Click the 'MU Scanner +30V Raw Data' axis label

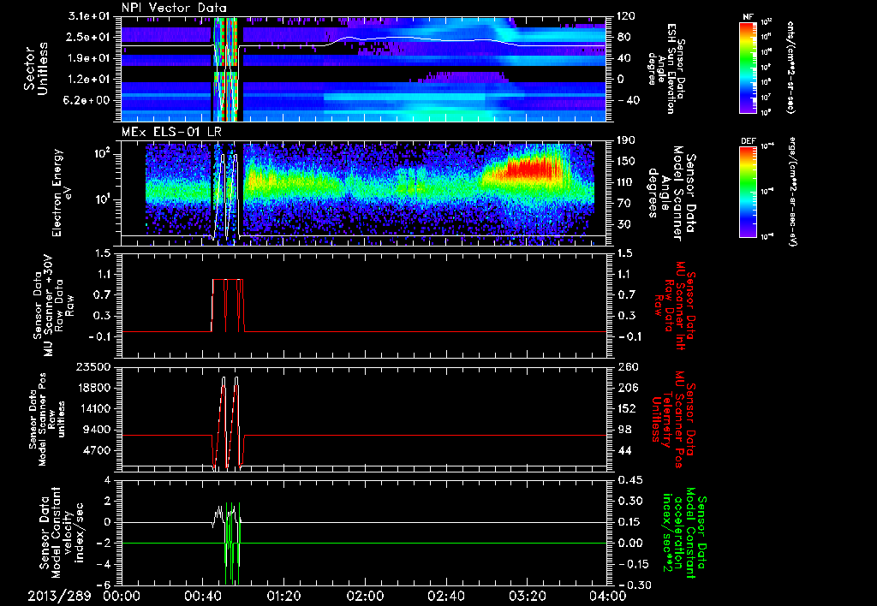(x=53, y=306)
